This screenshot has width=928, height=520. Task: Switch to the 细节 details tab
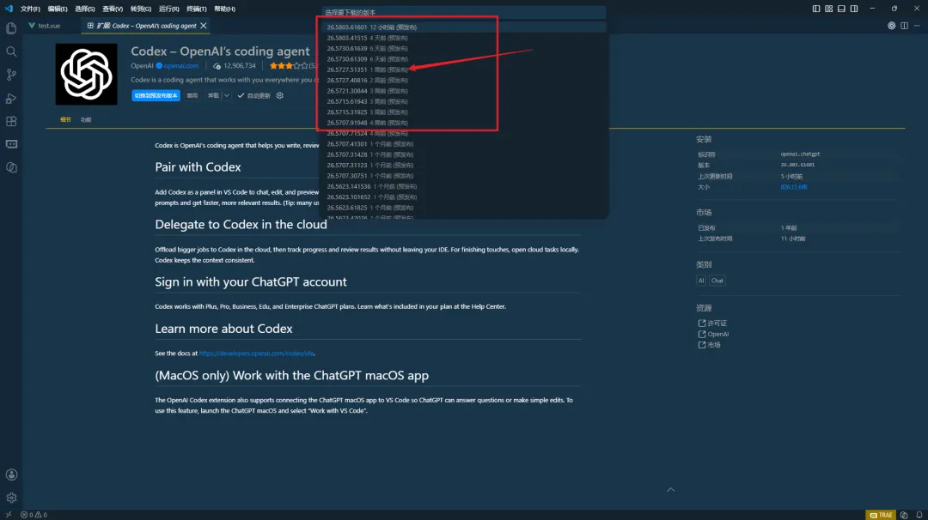(x=65, y=119)
